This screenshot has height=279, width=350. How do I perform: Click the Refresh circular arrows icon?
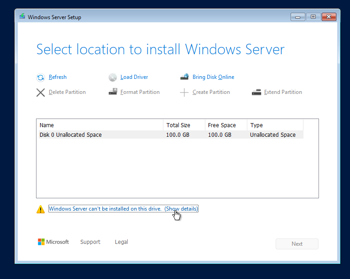point(41,77)
